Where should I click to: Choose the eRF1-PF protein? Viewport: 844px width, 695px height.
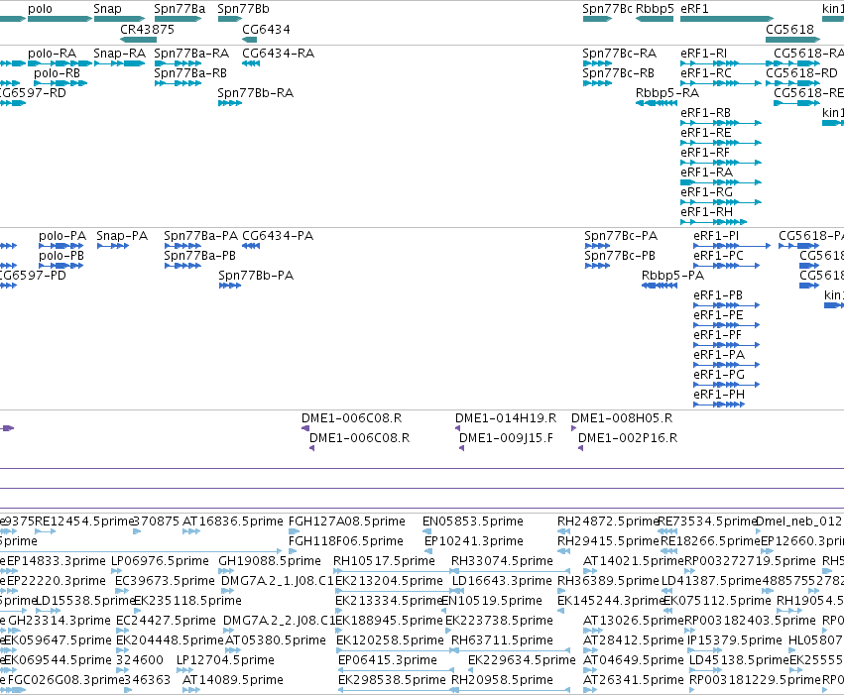point(727,345)
